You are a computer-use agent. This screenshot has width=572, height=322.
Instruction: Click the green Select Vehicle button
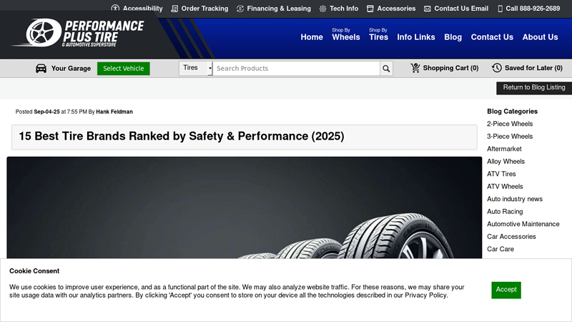[123, 68]
